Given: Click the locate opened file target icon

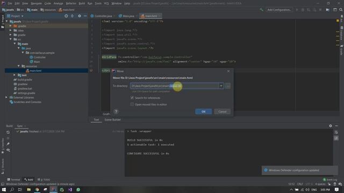Looking at the screenshot, I should 66,16.
